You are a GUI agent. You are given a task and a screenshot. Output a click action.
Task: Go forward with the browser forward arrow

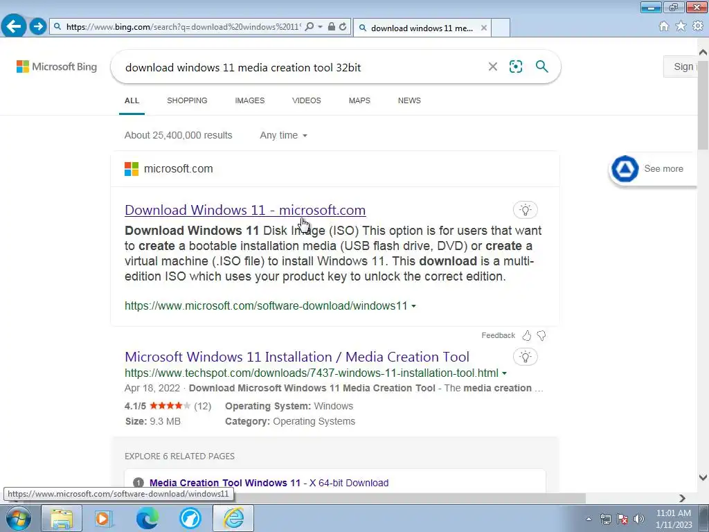tap(38, 26)
